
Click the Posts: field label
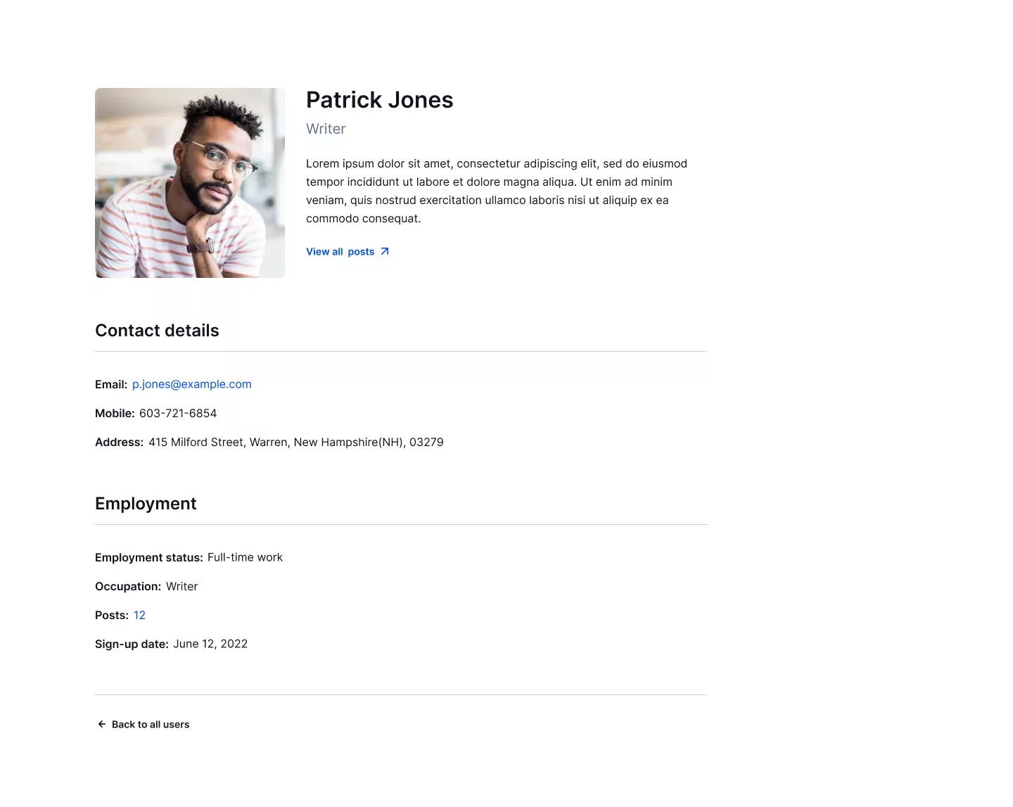click(x=112, y=615)
